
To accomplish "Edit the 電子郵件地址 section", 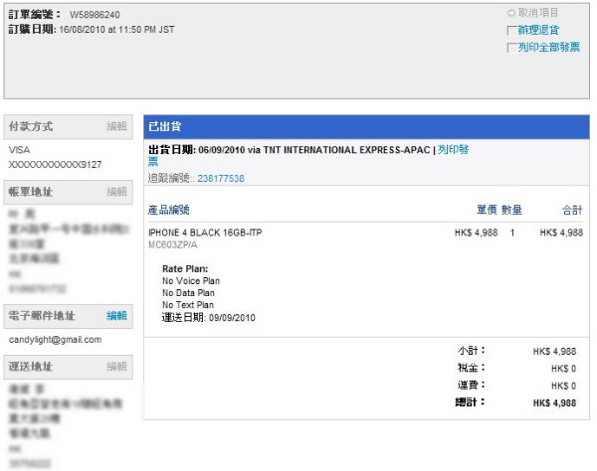I will [x=117, y=316].
